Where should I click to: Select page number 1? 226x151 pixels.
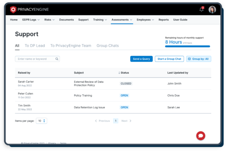tap(115, 121)
